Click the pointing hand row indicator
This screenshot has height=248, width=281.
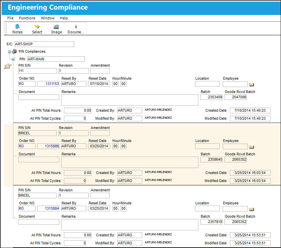tap(8, 66)
